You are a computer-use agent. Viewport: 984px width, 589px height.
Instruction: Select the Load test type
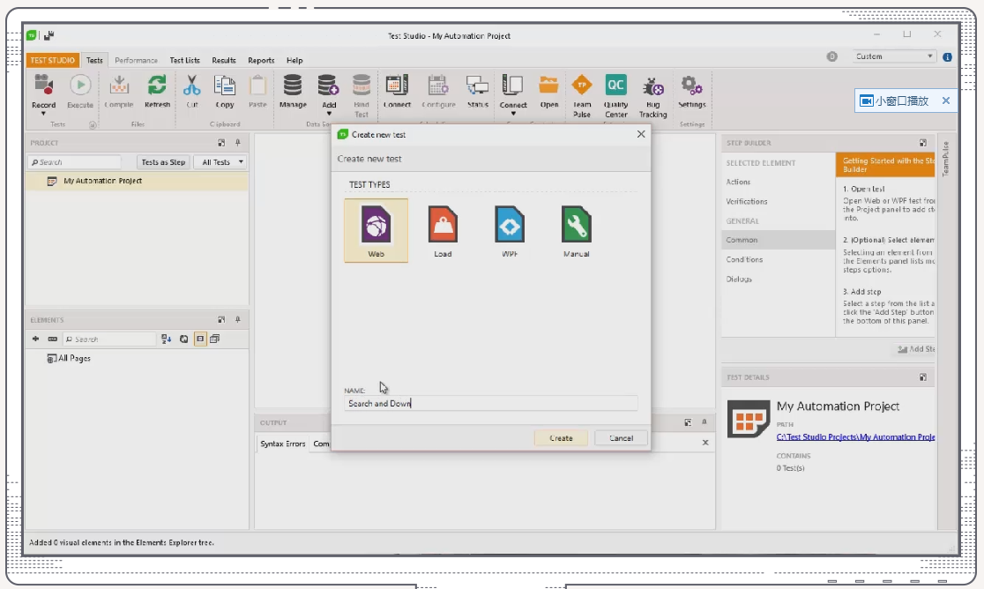(443, 230)
